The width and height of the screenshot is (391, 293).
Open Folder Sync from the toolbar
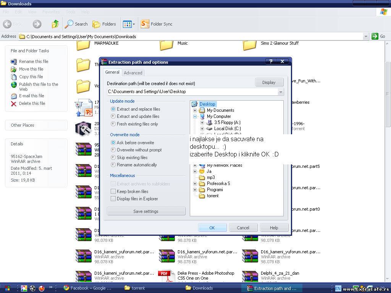click(156, 24)
